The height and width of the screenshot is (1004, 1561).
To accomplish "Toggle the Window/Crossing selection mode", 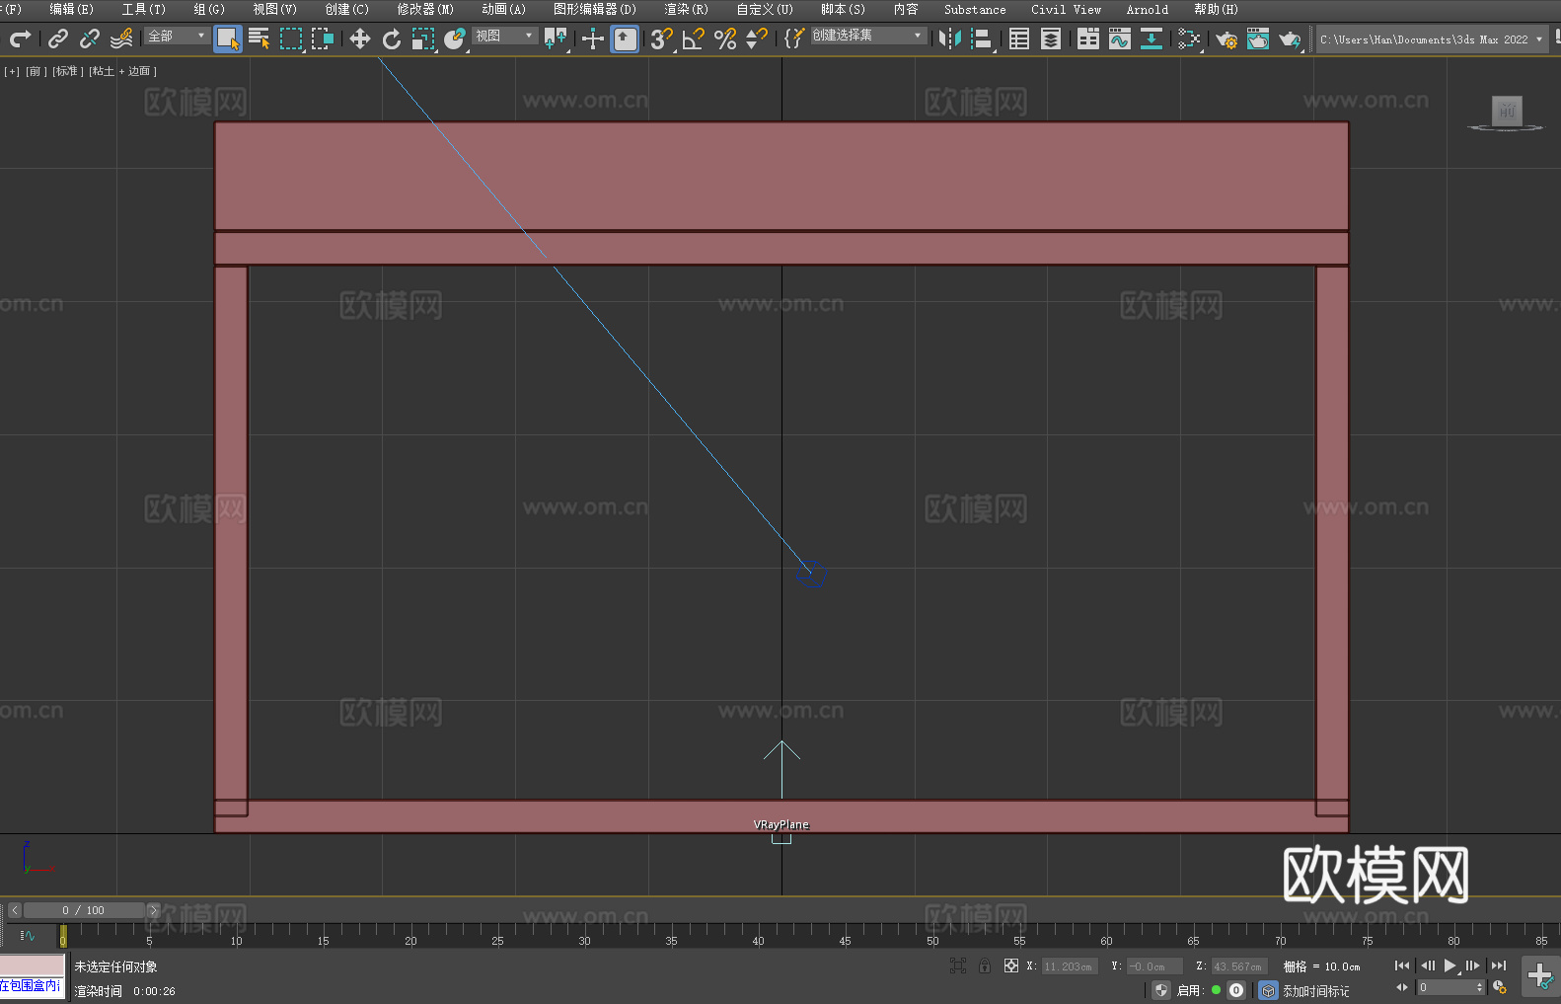I will (323, 39).
